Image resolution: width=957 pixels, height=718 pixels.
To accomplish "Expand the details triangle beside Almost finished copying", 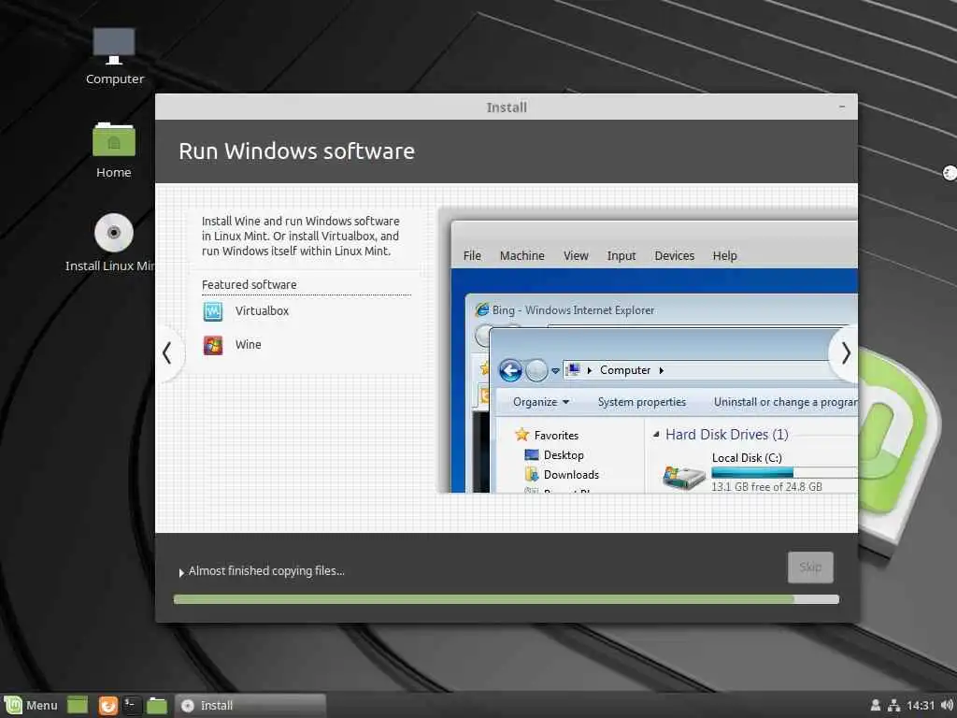I will 181,572.
